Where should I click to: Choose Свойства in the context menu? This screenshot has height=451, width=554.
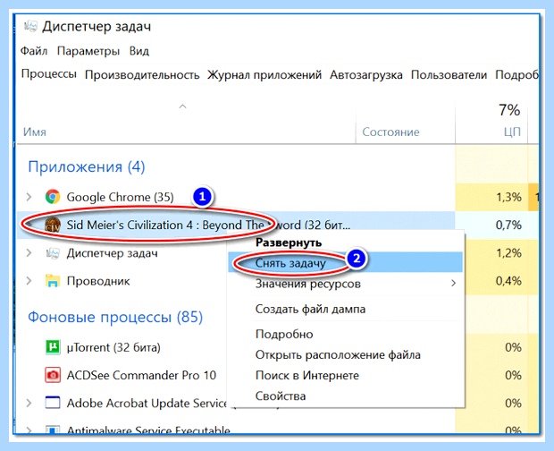pos(345,396)
